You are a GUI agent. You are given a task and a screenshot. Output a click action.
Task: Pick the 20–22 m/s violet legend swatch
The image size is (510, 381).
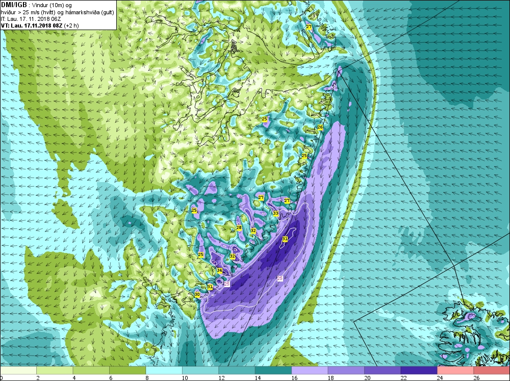(382, 370)
